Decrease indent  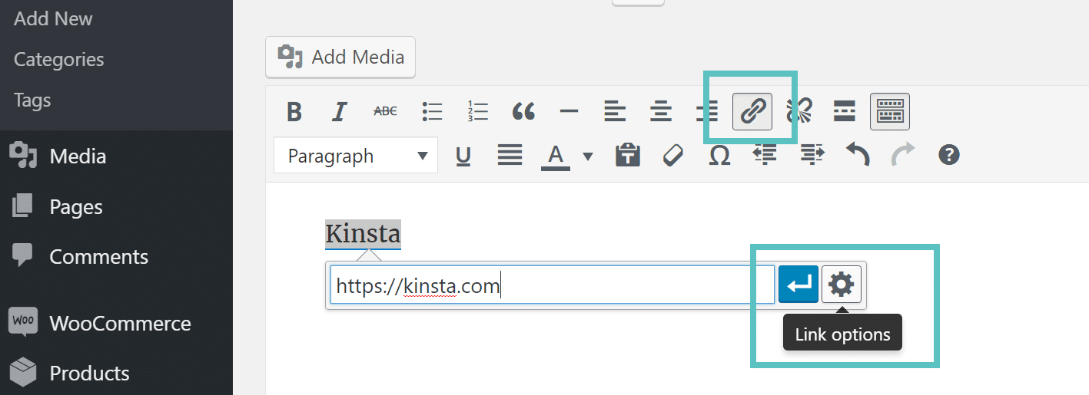(765, 156)
